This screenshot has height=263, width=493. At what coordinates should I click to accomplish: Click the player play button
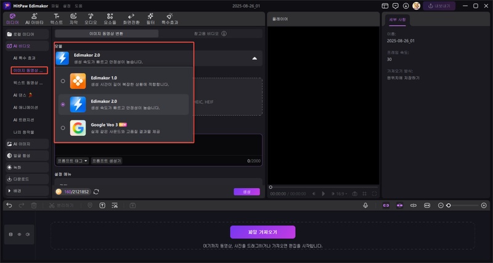click(323, 194)
